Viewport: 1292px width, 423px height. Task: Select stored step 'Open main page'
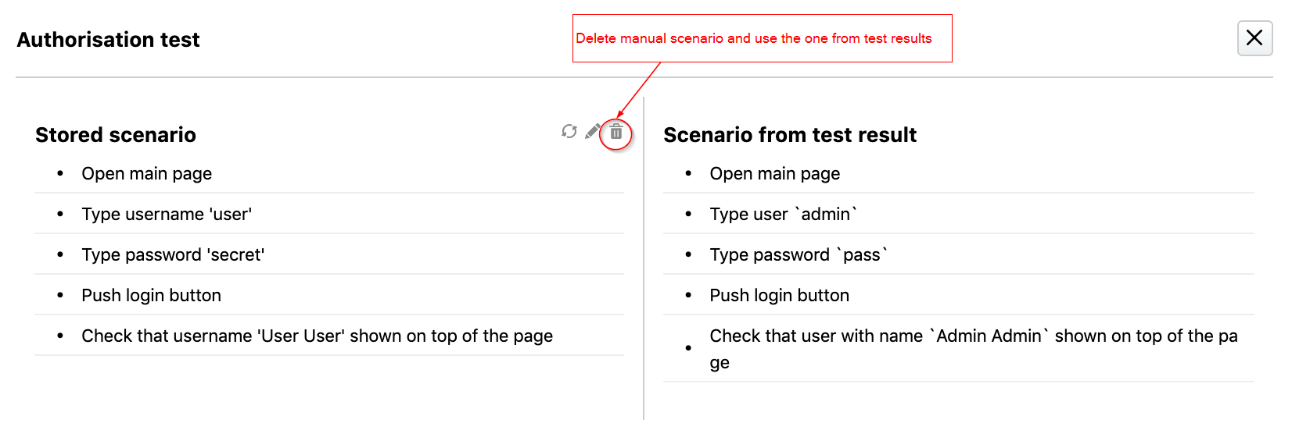(329, 173)
